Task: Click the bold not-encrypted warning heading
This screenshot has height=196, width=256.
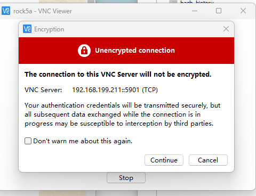Action: (x=118, y=75)
